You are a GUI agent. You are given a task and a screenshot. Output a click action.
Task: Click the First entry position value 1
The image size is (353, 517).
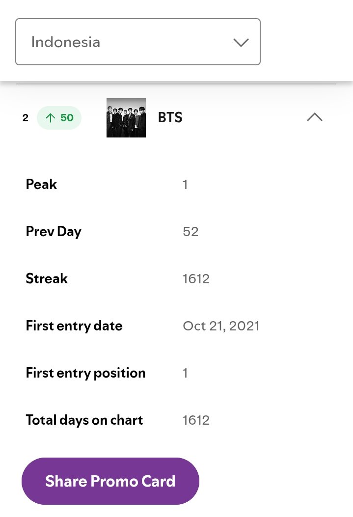pos(185,373)
